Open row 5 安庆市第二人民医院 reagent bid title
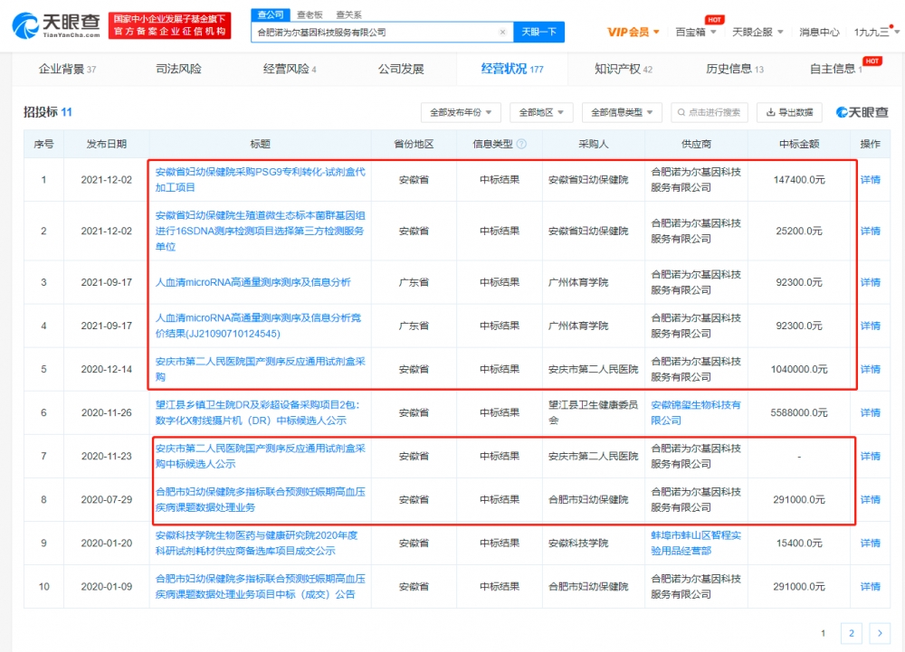 coord(261,369)
